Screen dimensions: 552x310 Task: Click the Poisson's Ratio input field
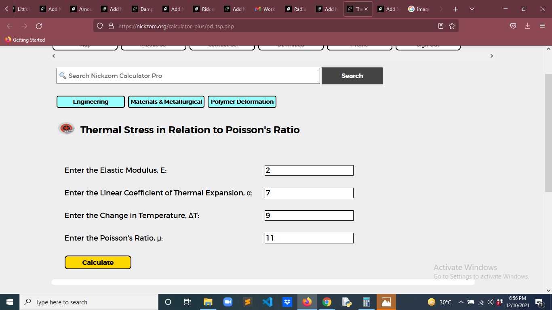point(309,238)
